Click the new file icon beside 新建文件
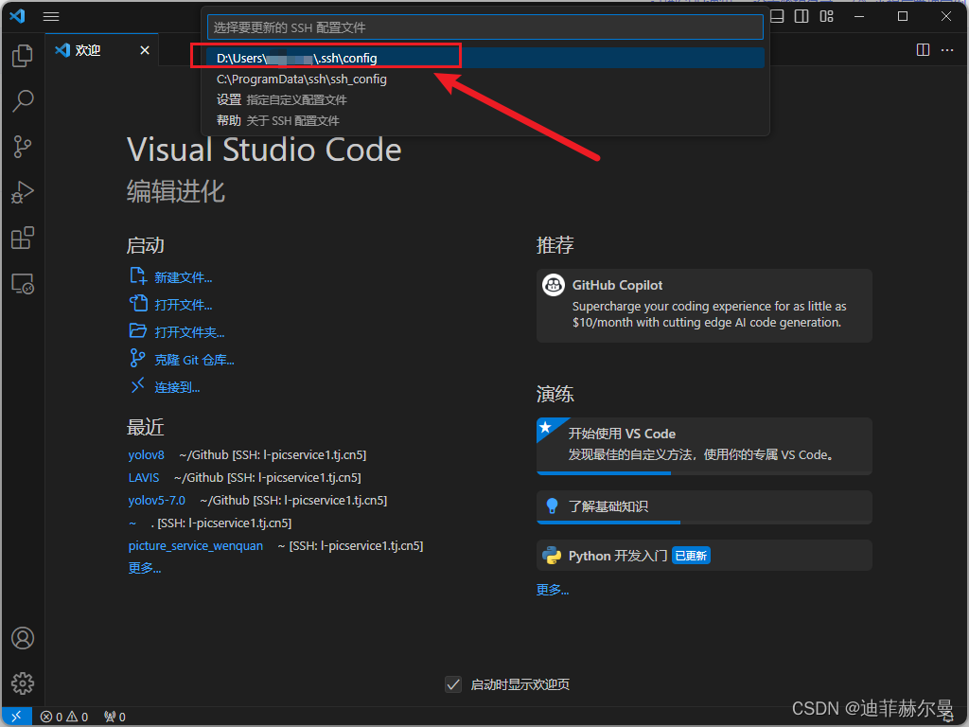Screen dimensions: 969x727 click(138, 275)
